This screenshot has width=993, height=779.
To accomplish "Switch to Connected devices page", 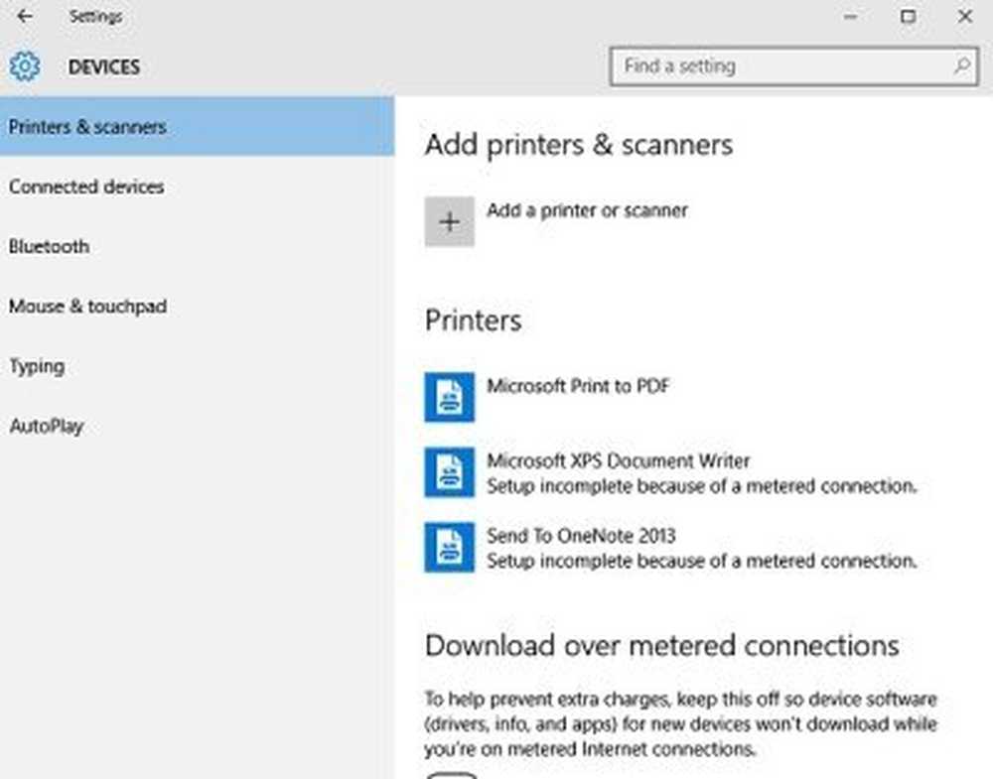I will pos(86,187).
